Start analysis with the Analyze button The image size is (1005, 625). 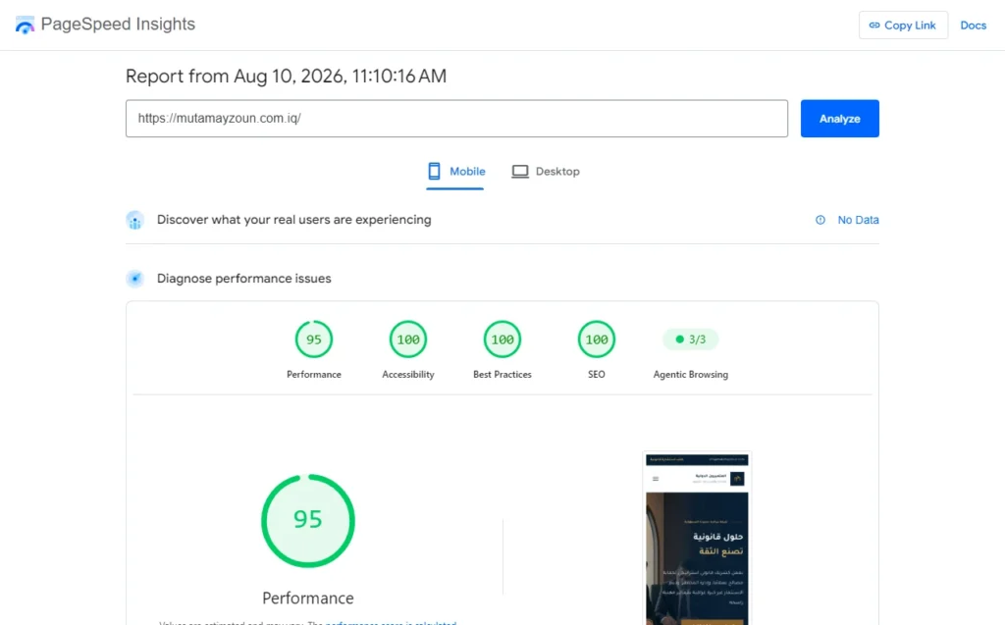(840, 118)
